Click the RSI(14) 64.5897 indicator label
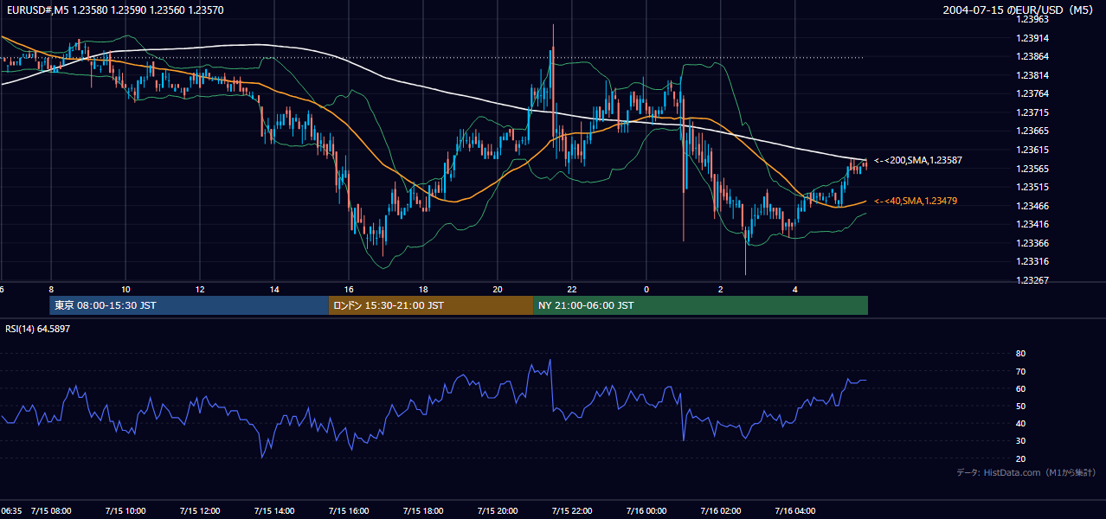Viewport: 1106px width, 519px height. click(x=37, y=329)
